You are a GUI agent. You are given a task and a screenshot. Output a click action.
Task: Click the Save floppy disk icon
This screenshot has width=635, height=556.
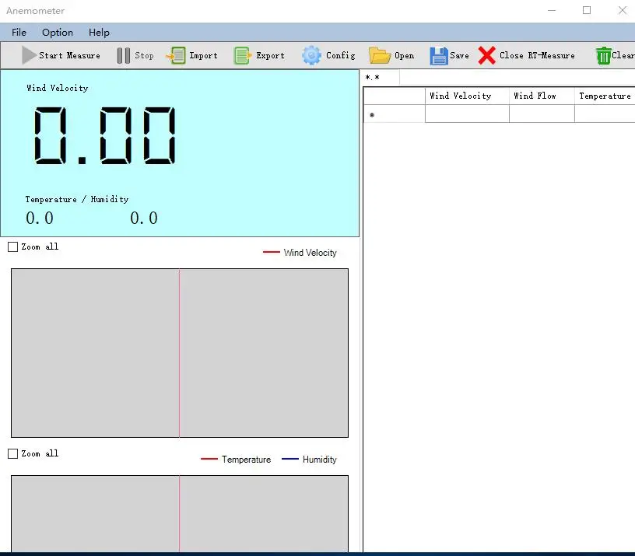[x=439, y=56]
